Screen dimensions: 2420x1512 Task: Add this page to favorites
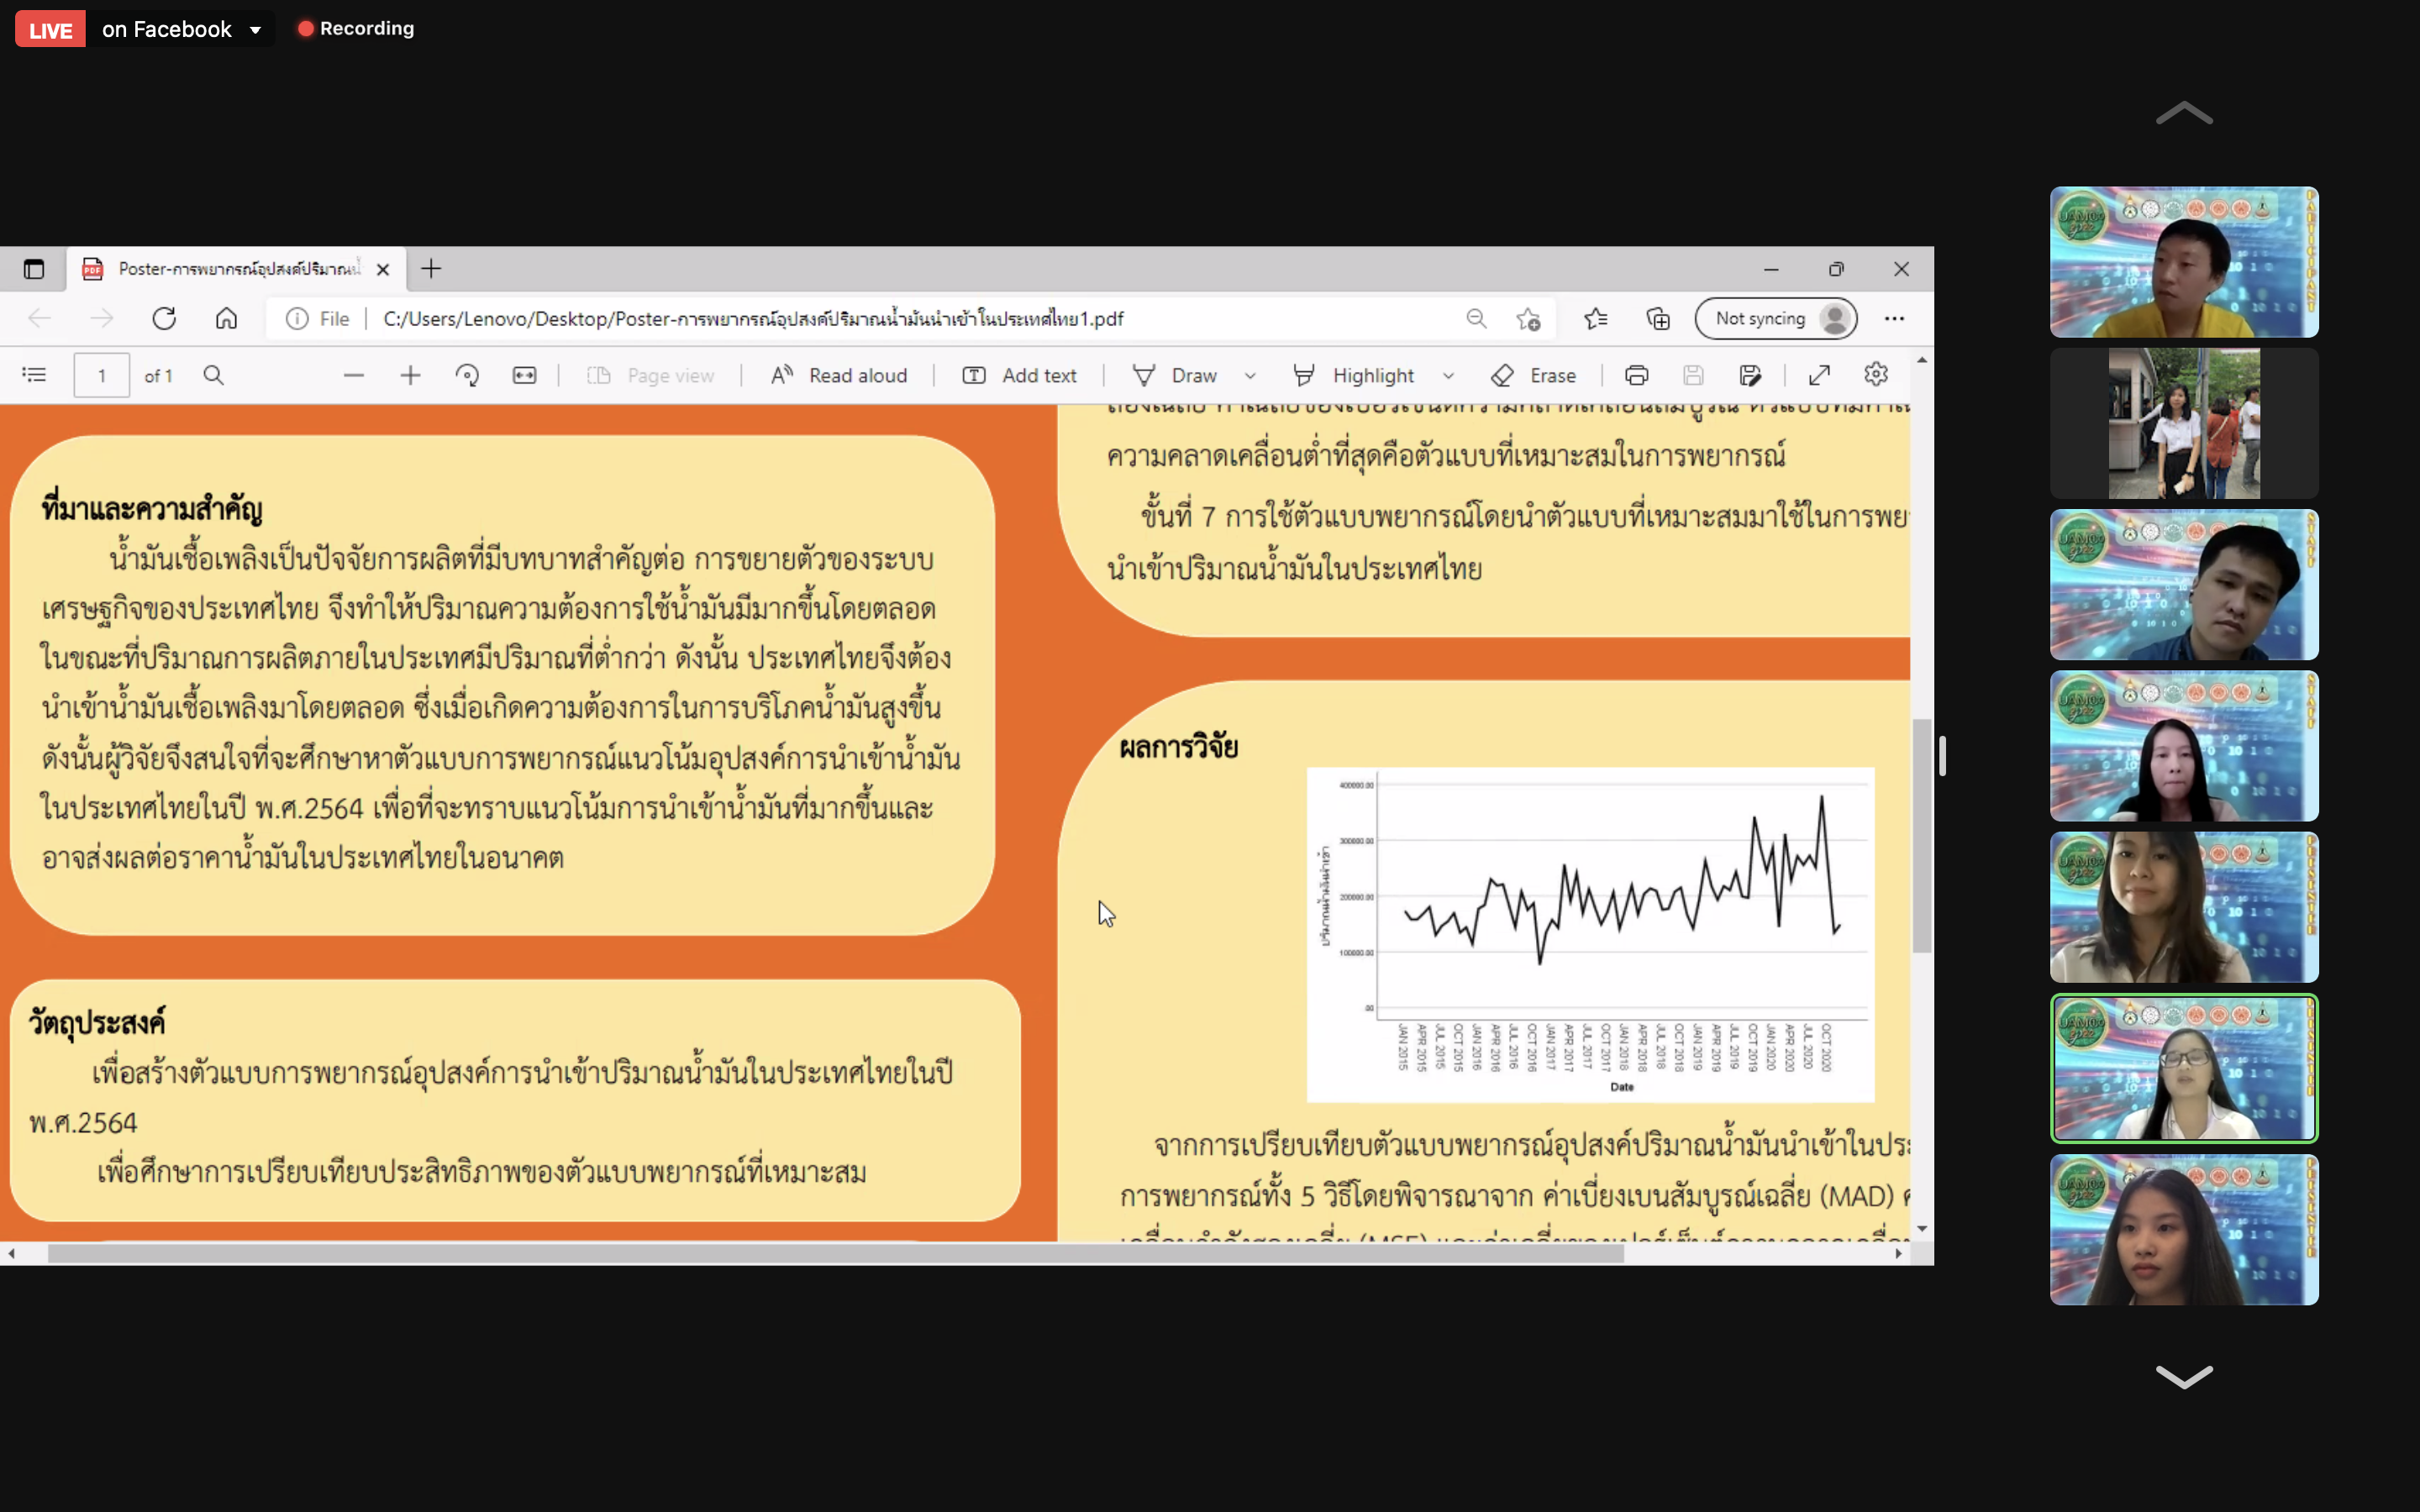click(x=1528, y=318)
